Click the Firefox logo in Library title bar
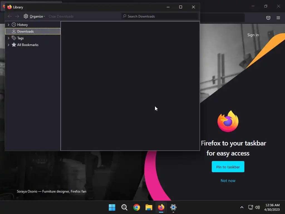 click(9, 7)
